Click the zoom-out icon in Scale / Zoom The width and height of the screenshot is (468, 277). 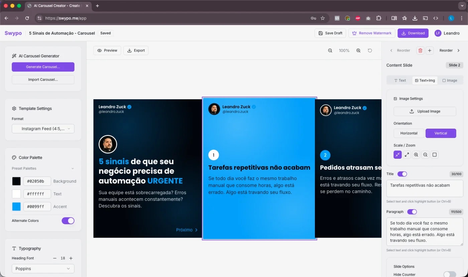point(425,154)
